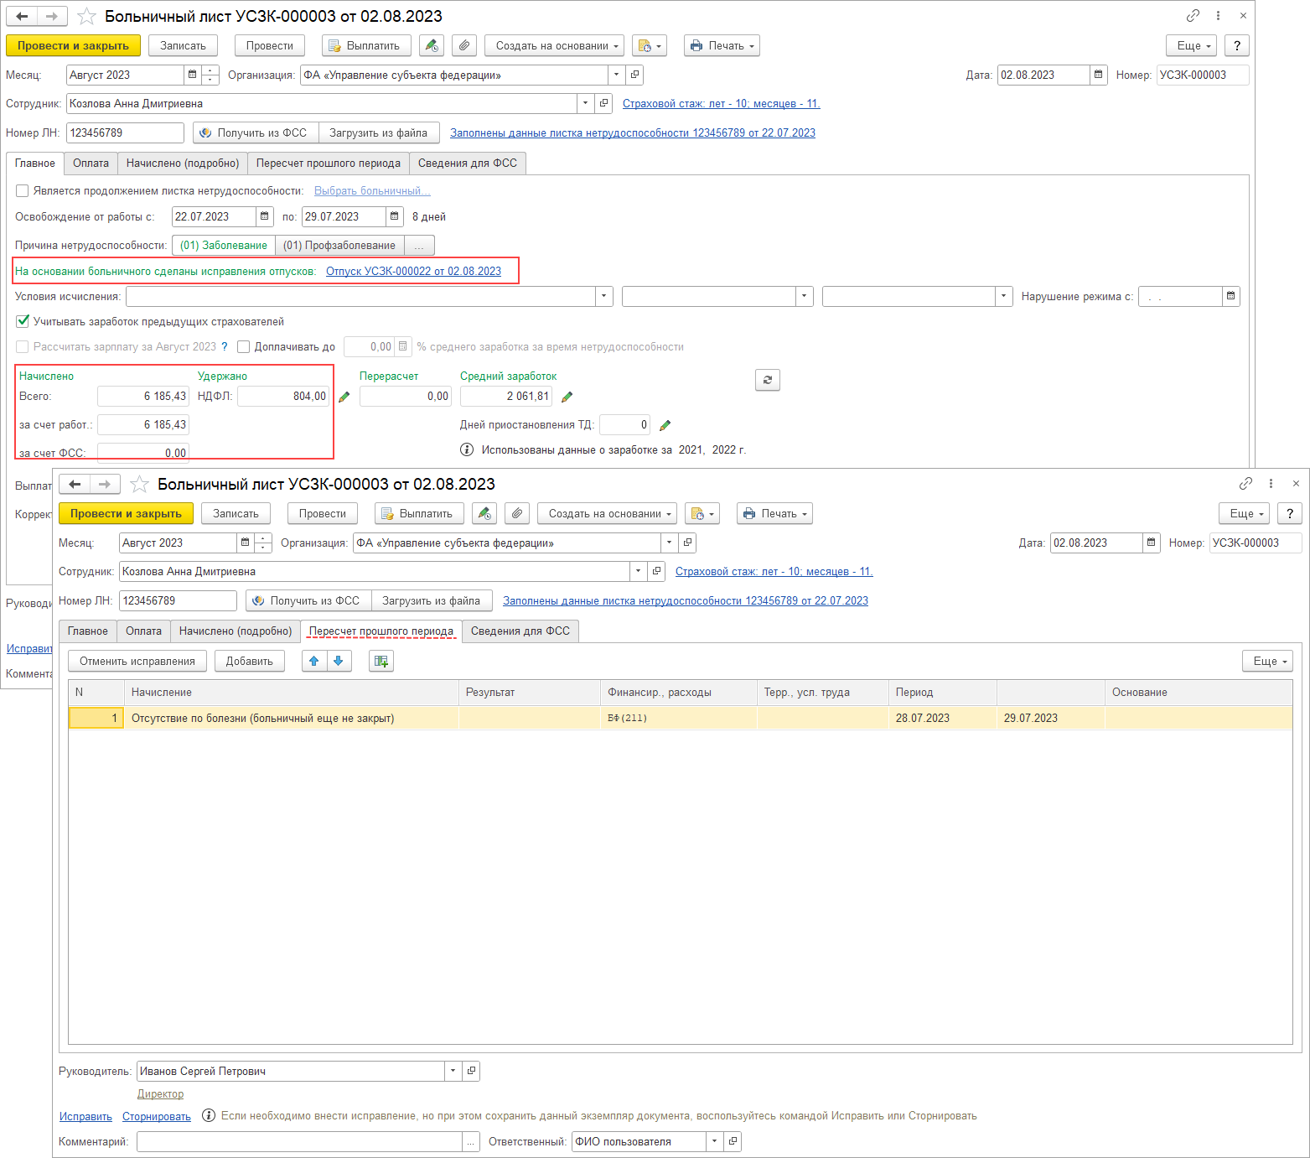Open employee card icon next to Козлова in lower window
The width and height of the screenshot is (1310, 1158).
pyautogui.click(x=657, y=571)
